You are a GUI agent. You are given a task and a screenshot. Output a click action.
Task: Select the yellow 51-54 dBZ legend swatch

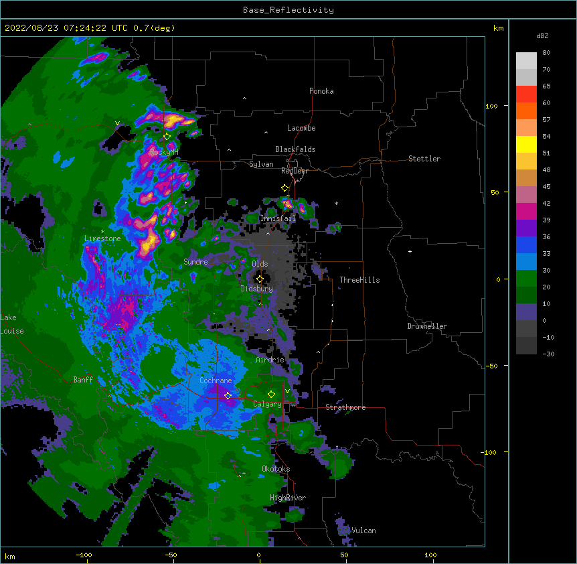click(526, 144)
